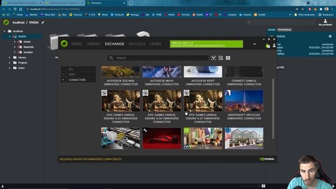Click the browser home icon

click(20, 9)
